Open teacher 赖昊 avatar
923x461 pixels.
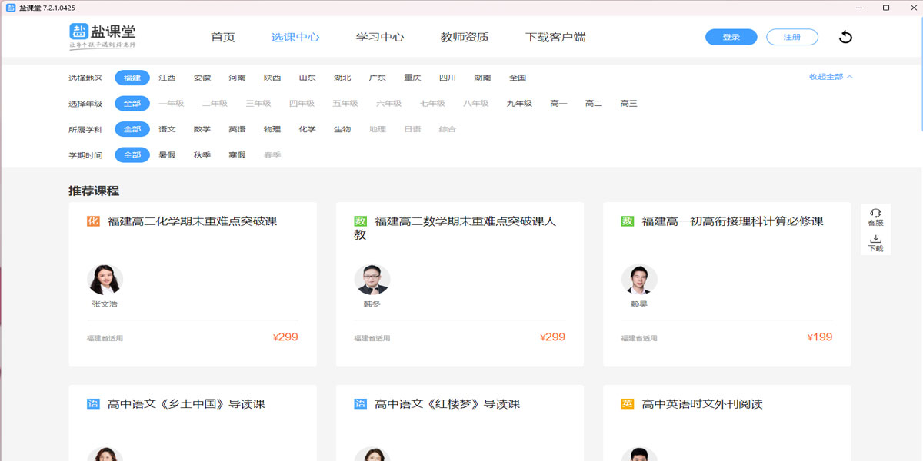pos(639,280)
